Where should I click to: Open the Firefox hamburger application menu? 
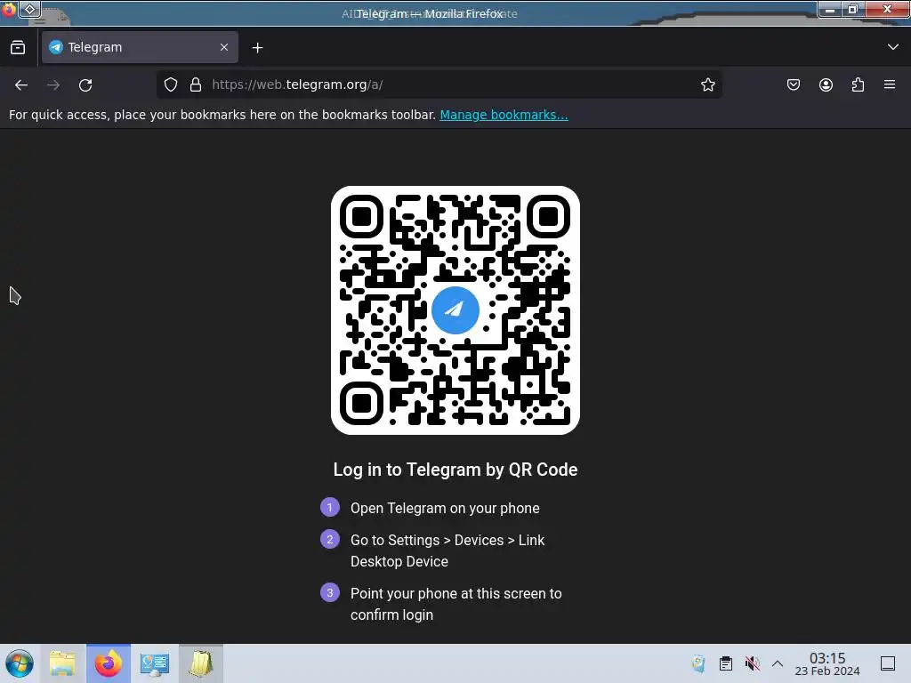click(x=890, y=84)
